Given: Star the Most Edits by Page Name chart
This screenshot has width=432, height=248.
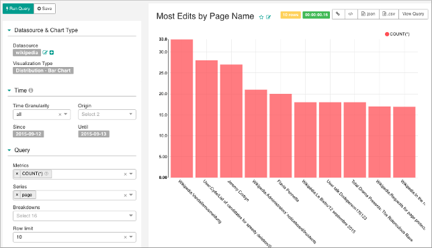Looking at the screenshot, I should (x=261, y=17).
